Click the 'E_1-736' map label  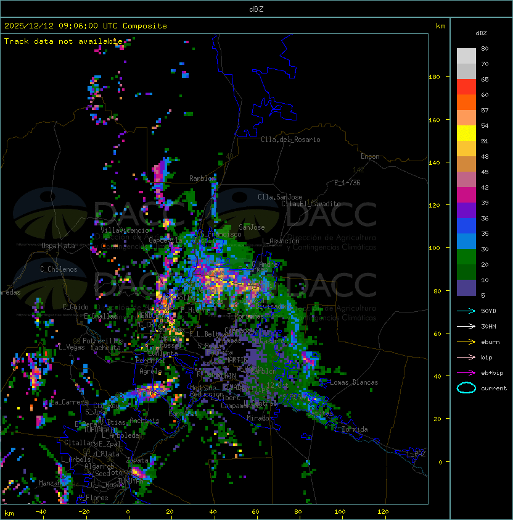pos(347,183)
